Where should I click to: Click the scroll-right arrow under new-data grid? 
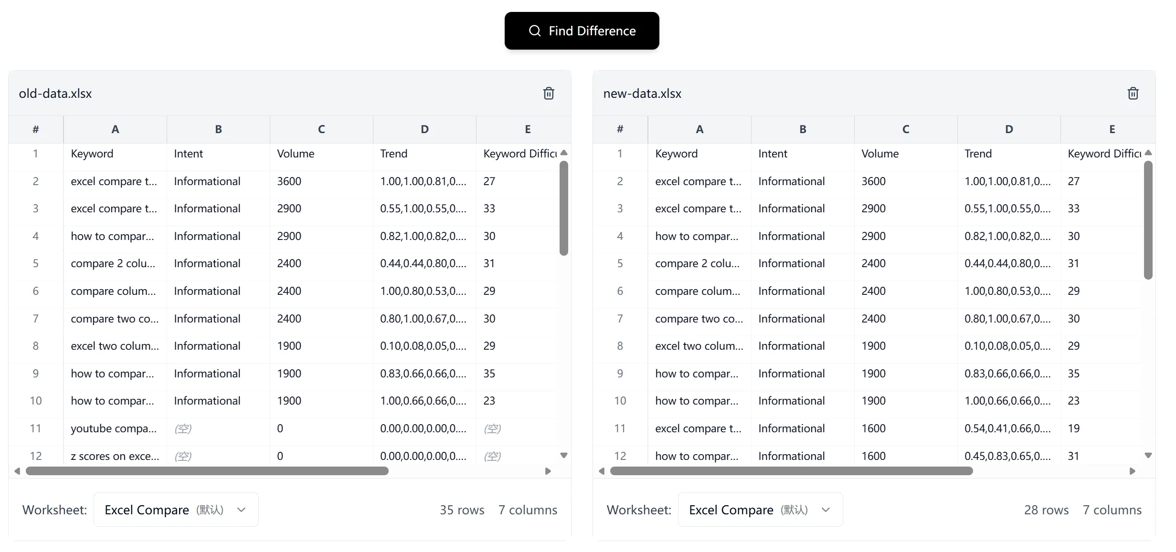[1132, 471]
